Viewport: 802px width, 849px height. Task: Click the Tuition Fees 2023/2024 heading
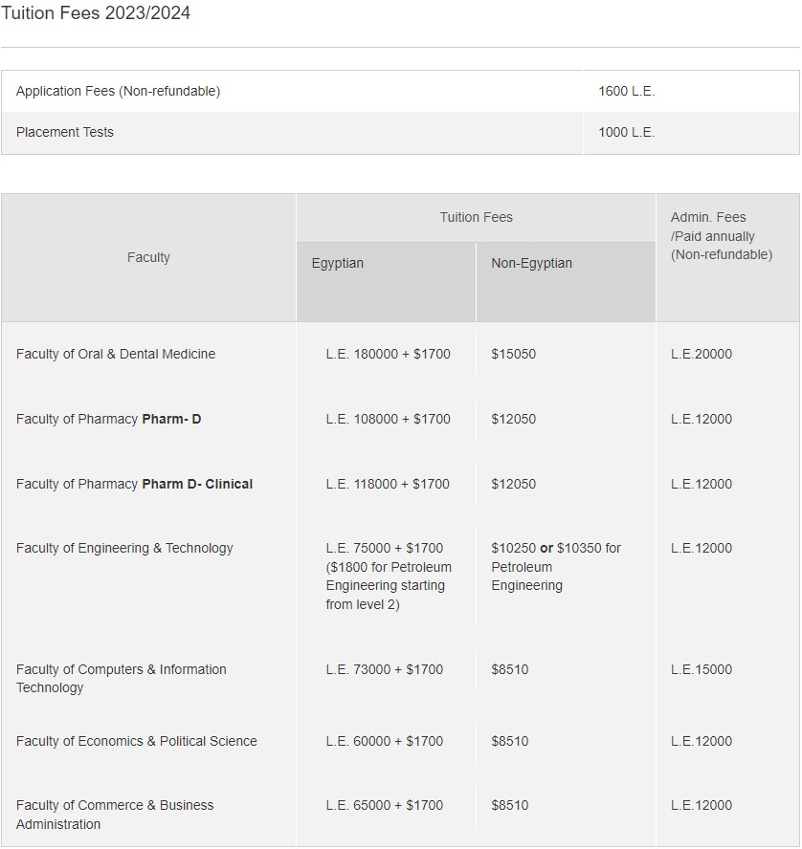coord(96,13)
